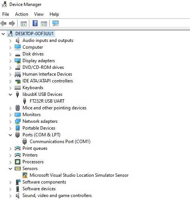The height and width of the screenshot is (200, 190).
Task: Collapse the Sensors category chevron
Action: tap(11, 169)
